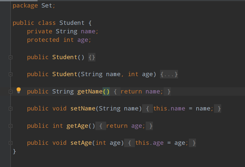Viewport: 245px width, 167px height.
Task: Expand the empty Student() constructor fold
Action: 10,57
